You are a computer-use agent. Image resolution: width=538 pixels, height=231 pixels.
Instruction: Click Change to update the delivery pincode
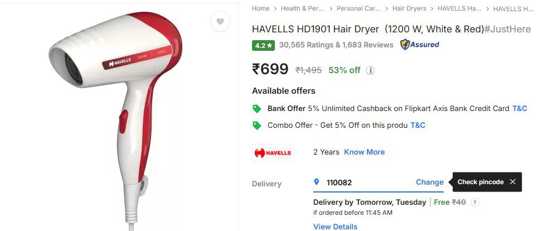430,182
